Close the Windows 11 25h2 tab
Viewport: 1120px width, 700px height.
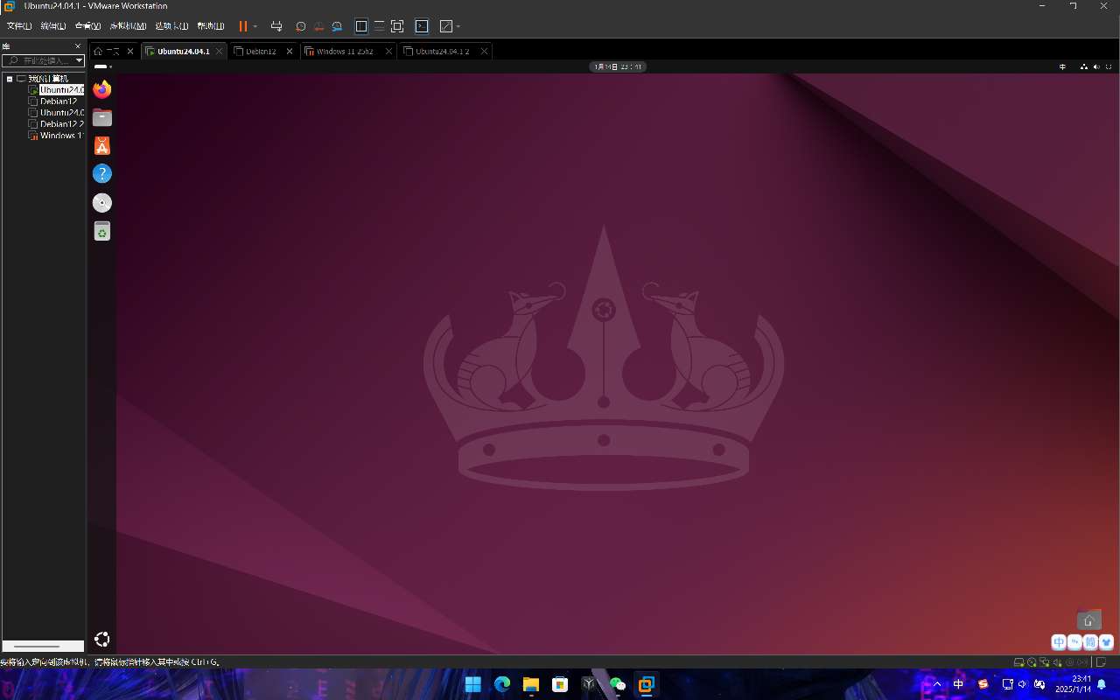pyautogui.click(x=388, y=52)
